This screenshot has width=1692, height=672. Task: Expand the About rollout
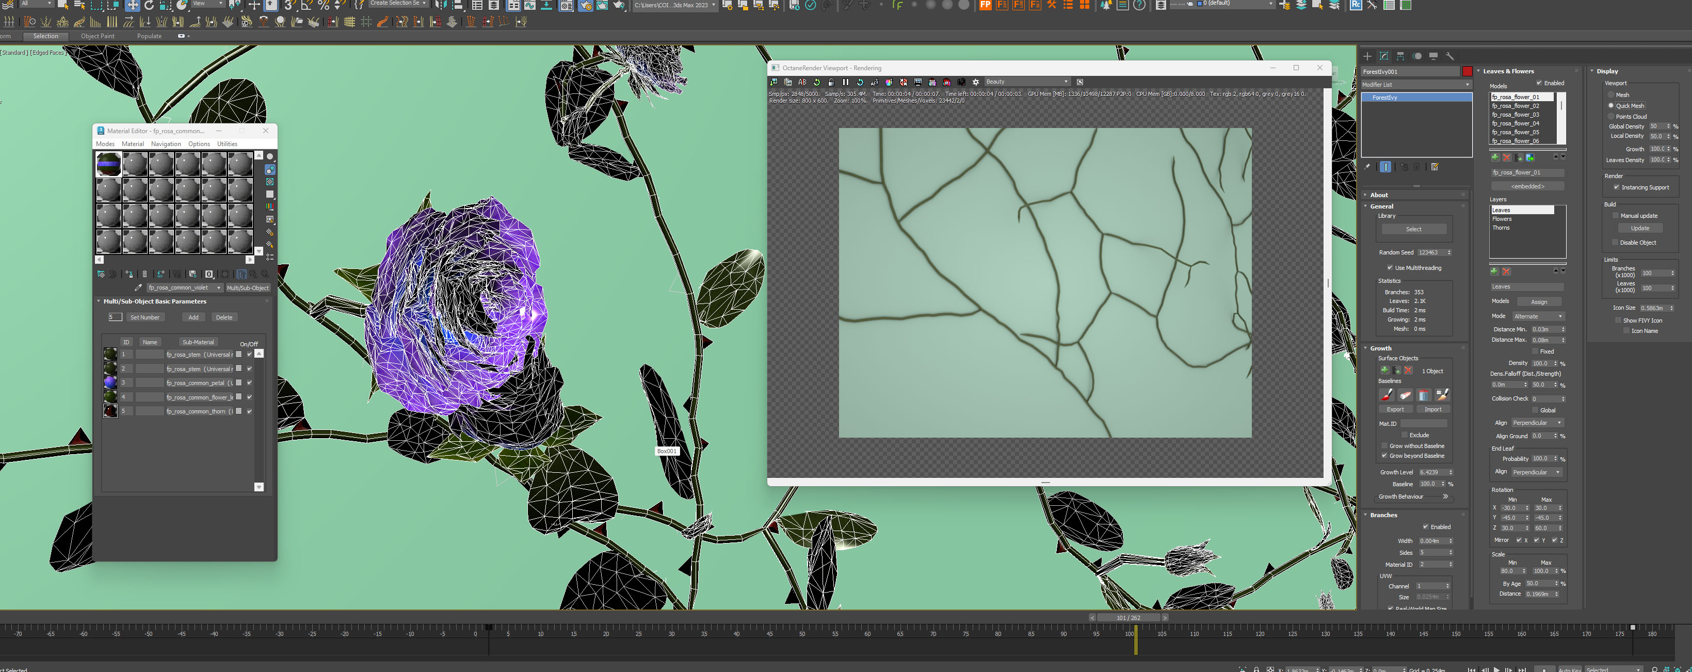point(1379,195)
